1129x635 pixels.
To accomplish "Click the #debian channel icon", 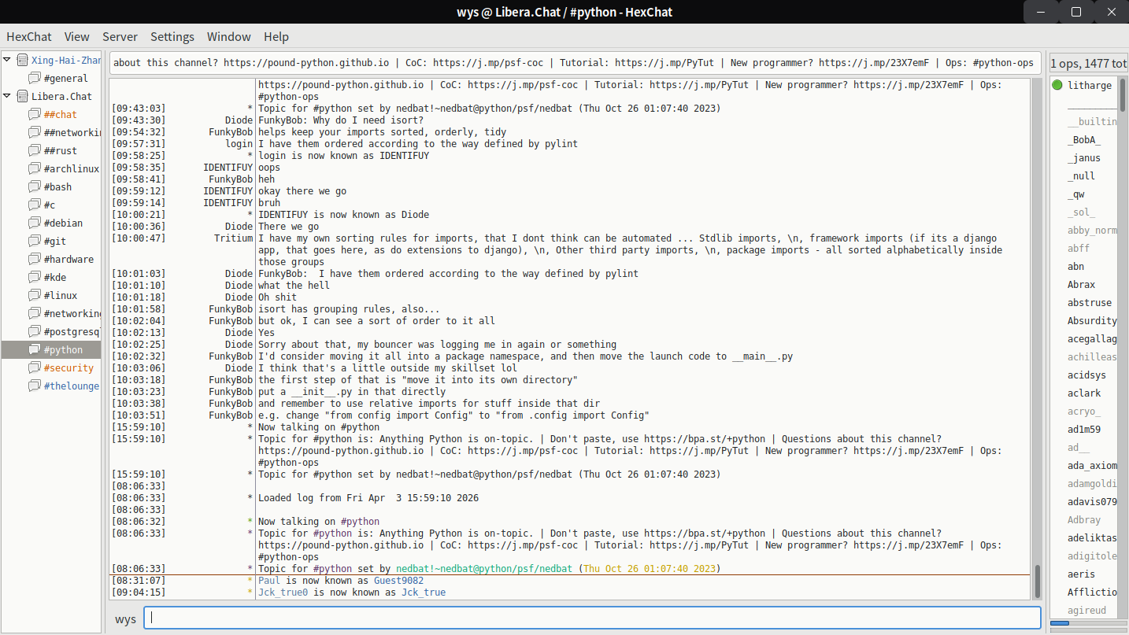I will click(x=34, y=223).
